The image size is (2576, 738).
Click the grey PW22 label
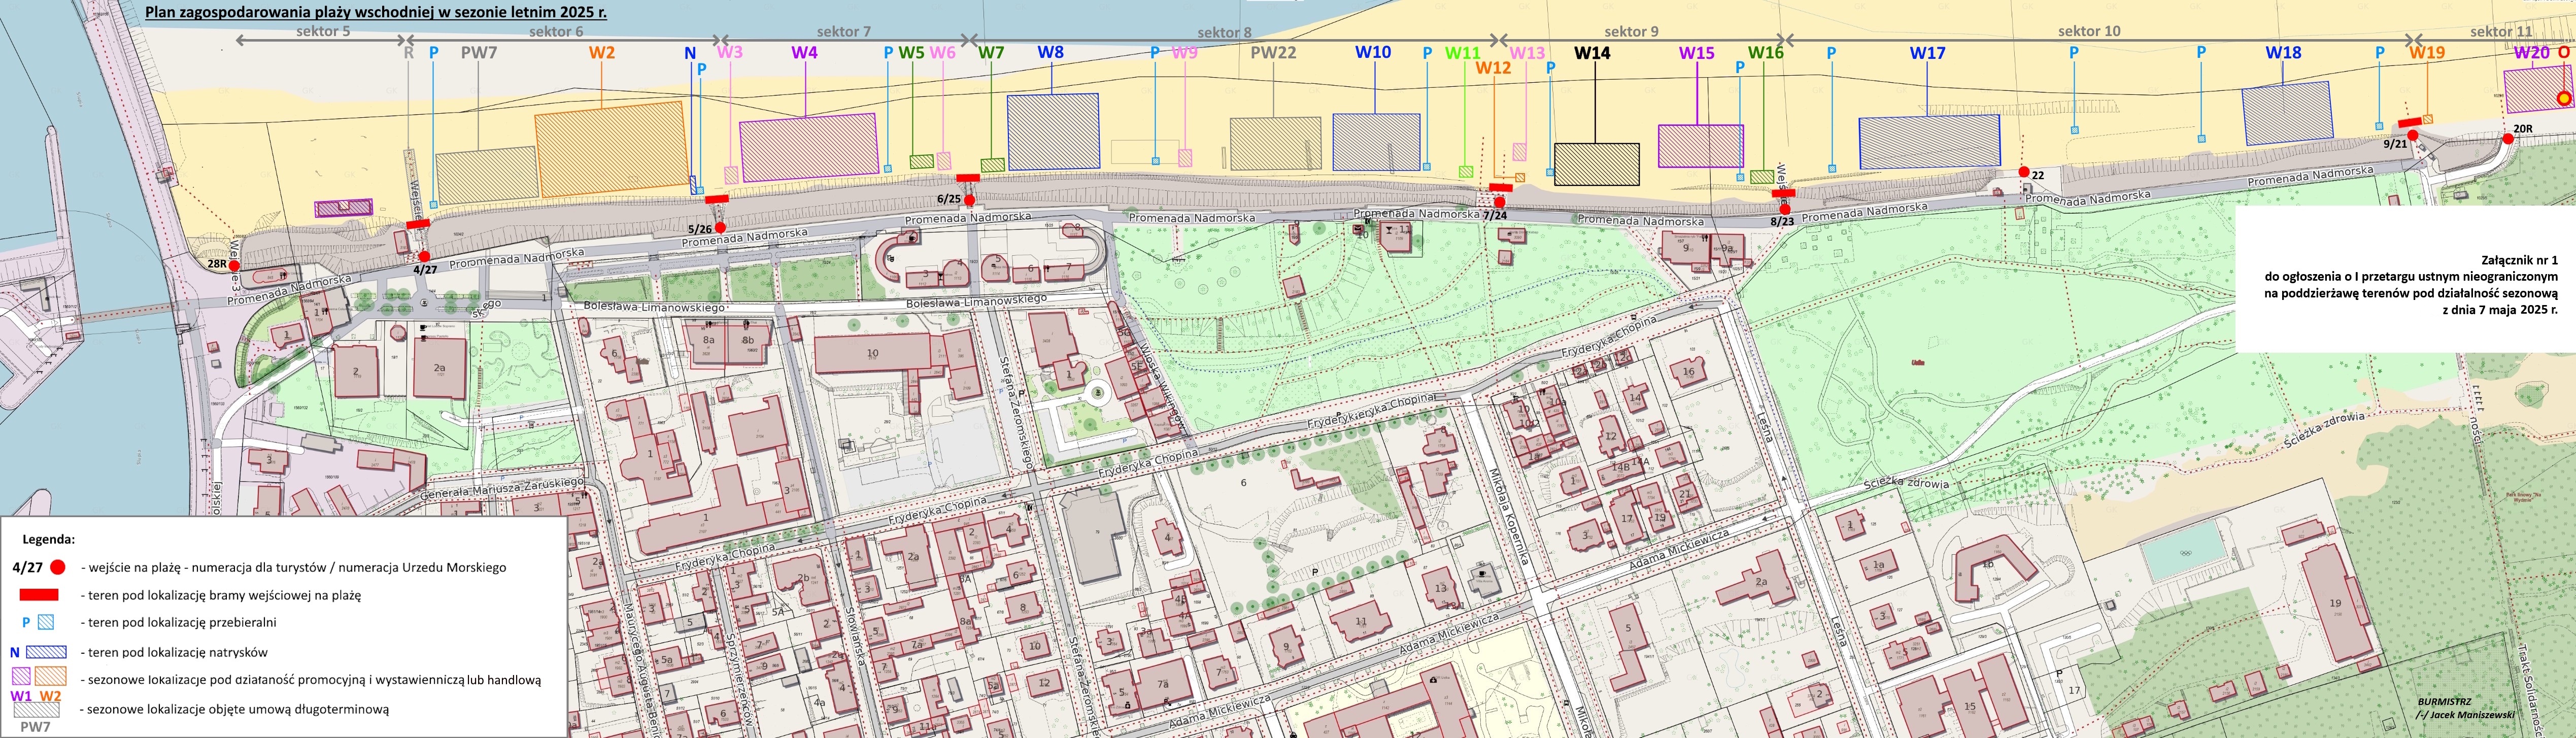click(x=1273, y=52)
